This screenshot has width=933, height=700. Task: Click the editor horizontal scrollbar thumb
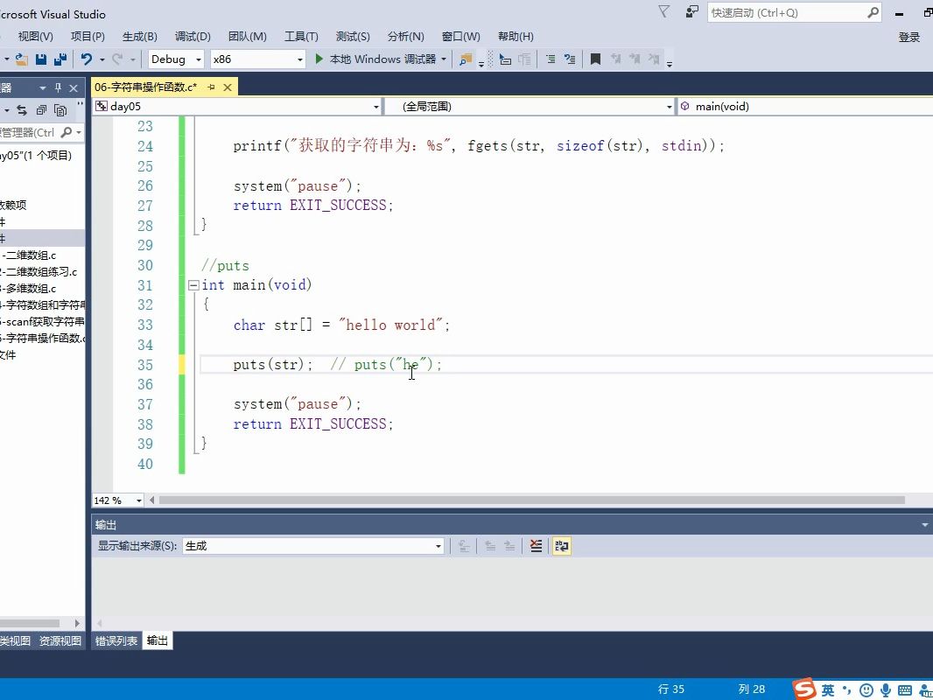point(531,500)
